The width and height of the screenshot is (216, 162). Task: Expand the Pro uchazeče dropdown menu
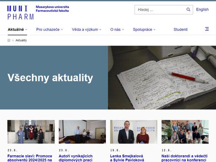pos(49,30)
